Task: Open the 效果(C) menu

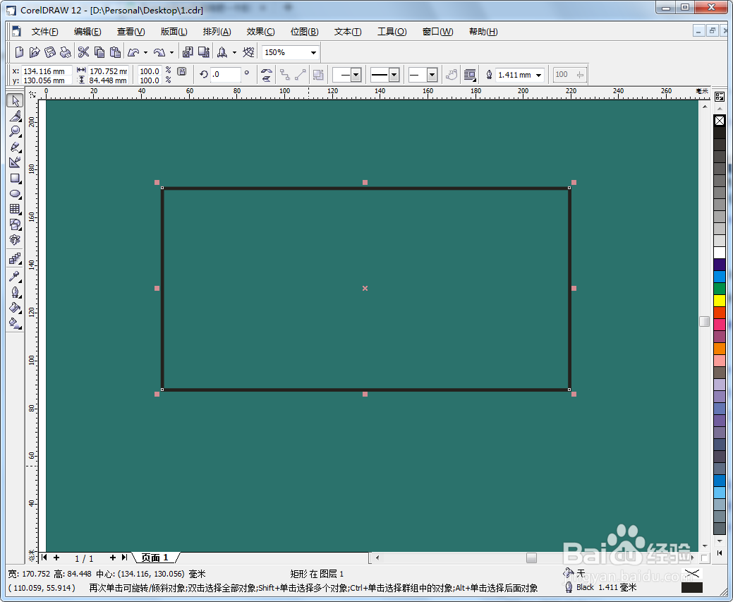Action: pyautogui.click(x=260, y=32)
